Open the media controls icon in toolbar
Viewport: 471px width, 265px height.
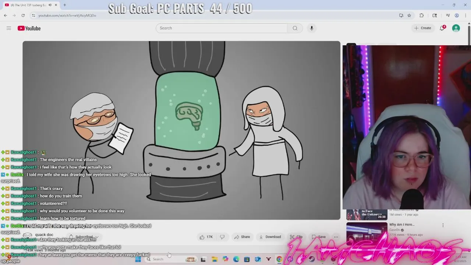click(448, 15)
